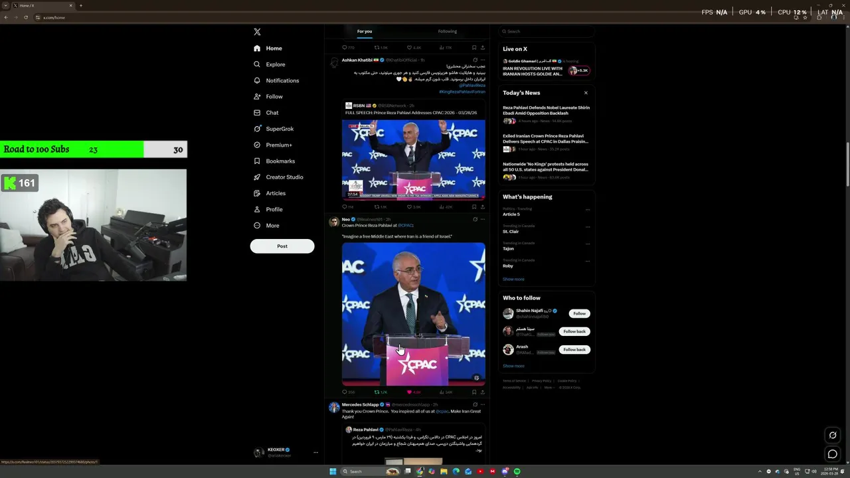Open more options for Roby trend

(x=588, y=261)
